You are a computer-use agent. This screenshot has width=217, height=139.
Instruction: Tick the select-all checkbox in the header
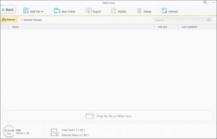4,27
